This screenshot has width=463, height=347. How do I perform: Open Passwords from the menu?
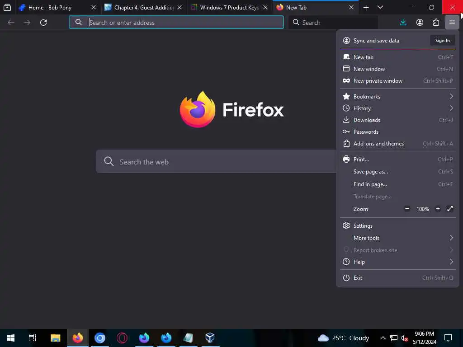point(398,132)
